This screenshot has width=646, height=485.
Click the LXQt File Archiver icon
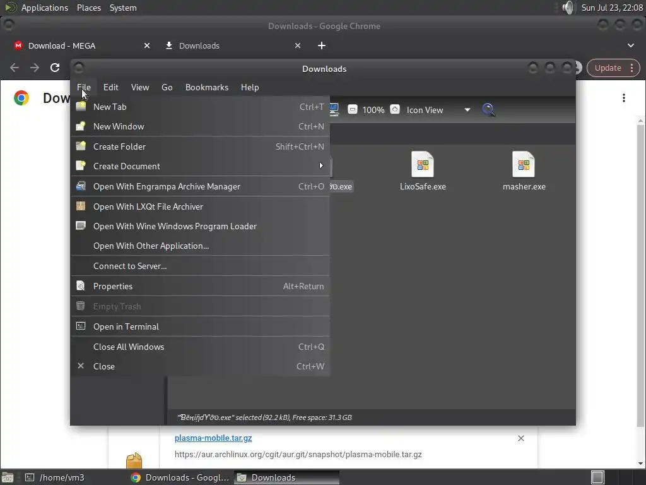point(81,206)
